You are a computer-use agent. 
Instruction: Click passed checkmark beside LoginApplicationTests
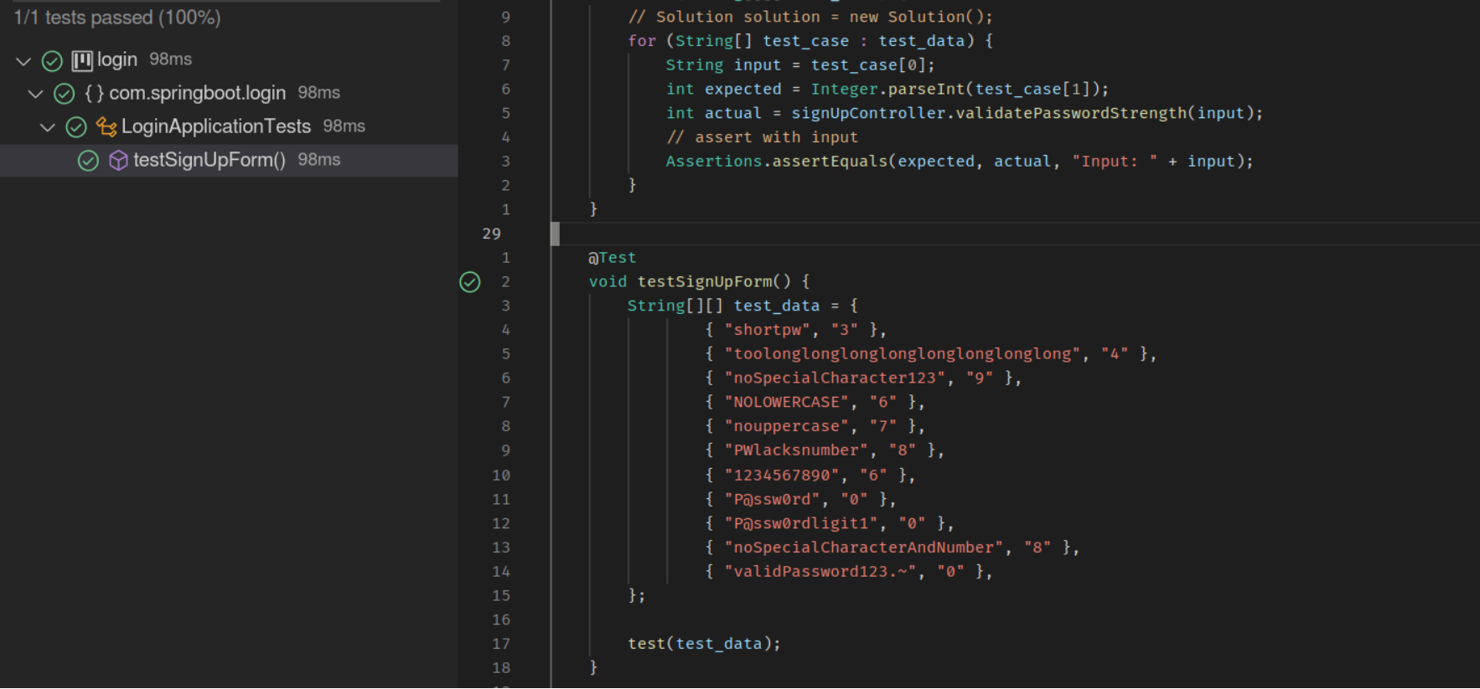click(x=76, y=127)
